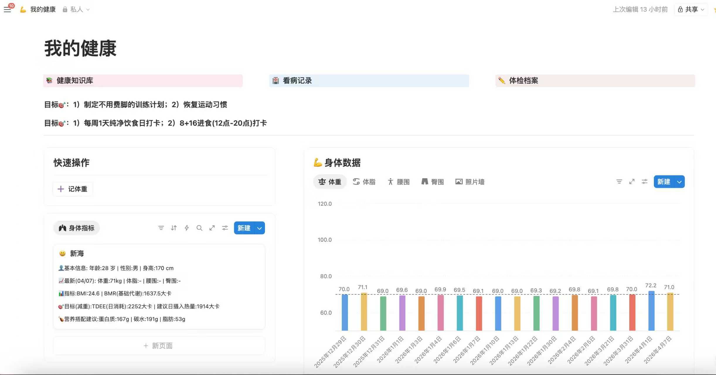Open 共享 share menu

[x=691, y=9]
